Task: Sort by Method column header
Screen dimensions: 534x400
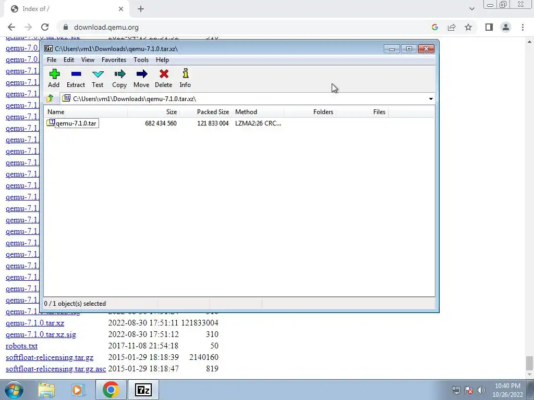Action: click(x=258, y=112)
